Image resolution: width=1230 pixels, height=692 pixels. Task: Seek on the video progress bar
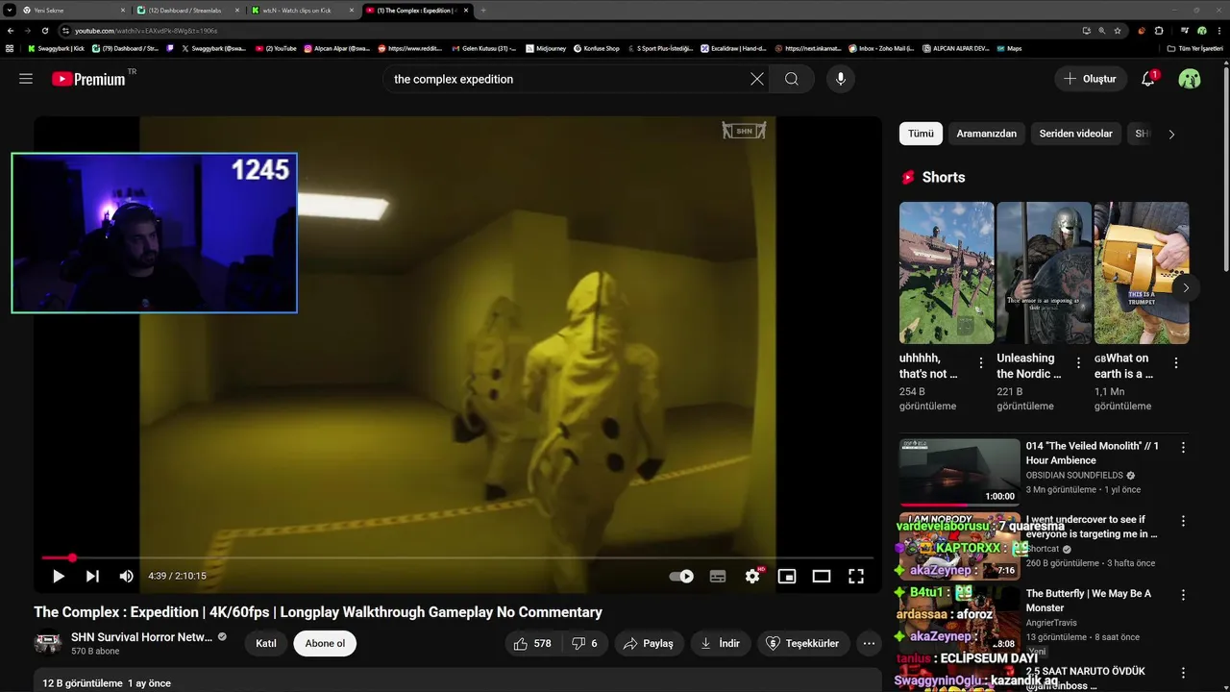457,557
